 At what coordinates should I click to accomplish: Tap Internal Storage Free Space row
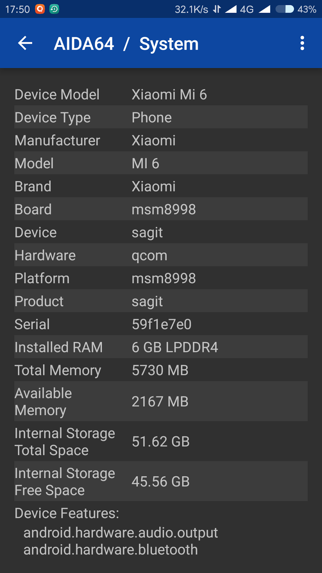(161, 482)
